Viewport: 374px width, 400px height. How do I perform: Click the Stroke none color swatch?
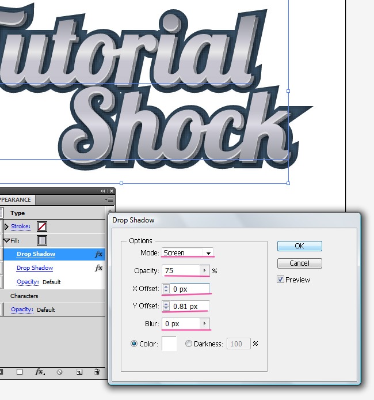(42, 227)
